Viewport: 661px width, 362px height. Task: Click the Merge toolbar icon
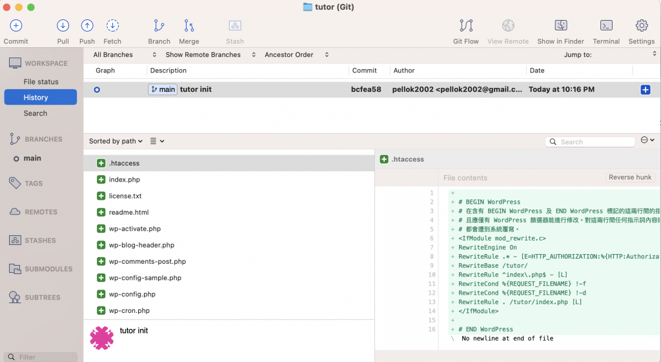pyautogui.click(x=189, y=26)
